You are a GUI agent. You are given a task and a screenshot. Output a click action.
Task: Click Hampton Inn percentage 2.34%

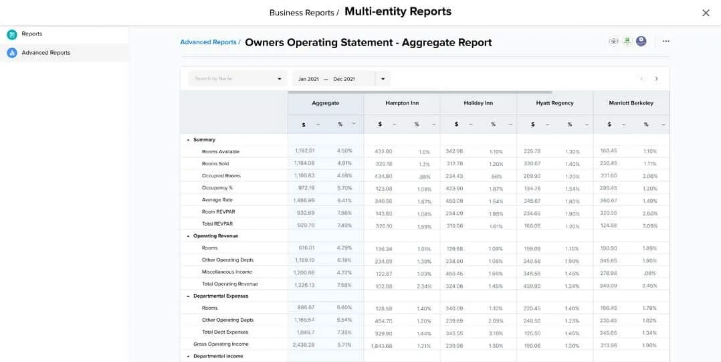(424, 286)
